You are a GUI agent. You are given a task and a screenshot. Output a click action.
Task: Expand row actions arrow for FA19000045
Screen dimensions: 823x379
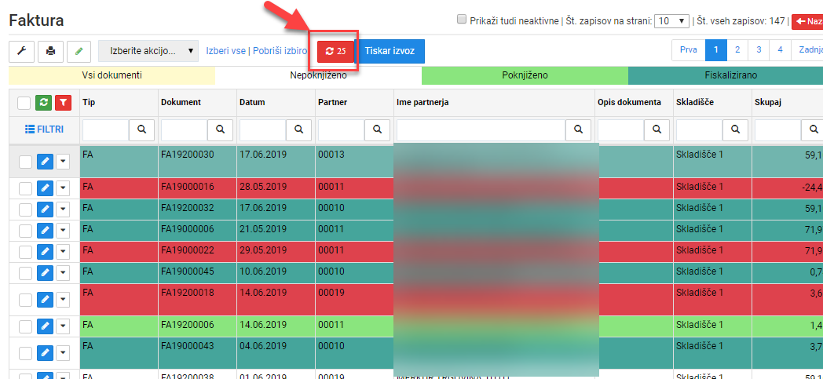click(x=63, y=273)
